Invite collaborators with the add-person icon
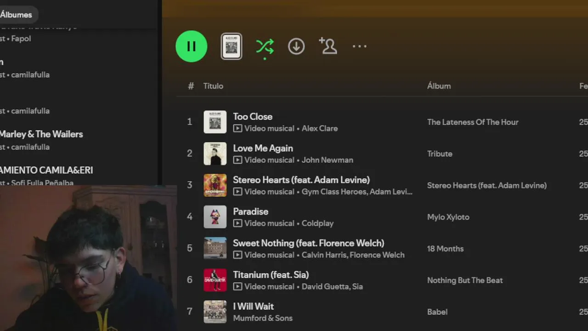 click(328, 46)
